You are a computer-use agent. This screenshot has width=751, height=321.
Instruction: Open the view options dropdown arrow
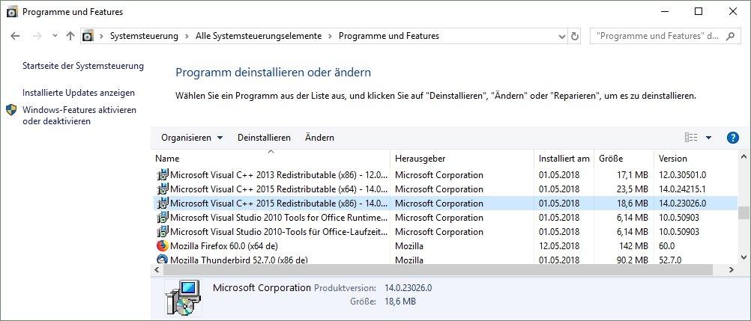coord(709,138)
